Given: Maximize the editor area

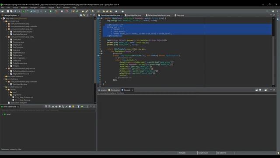Looking at the screenshot, I should point(274,15).
